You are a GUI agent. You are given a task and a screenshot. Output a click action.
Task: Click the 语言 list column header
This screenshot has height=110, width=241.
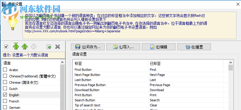point(31,63)
